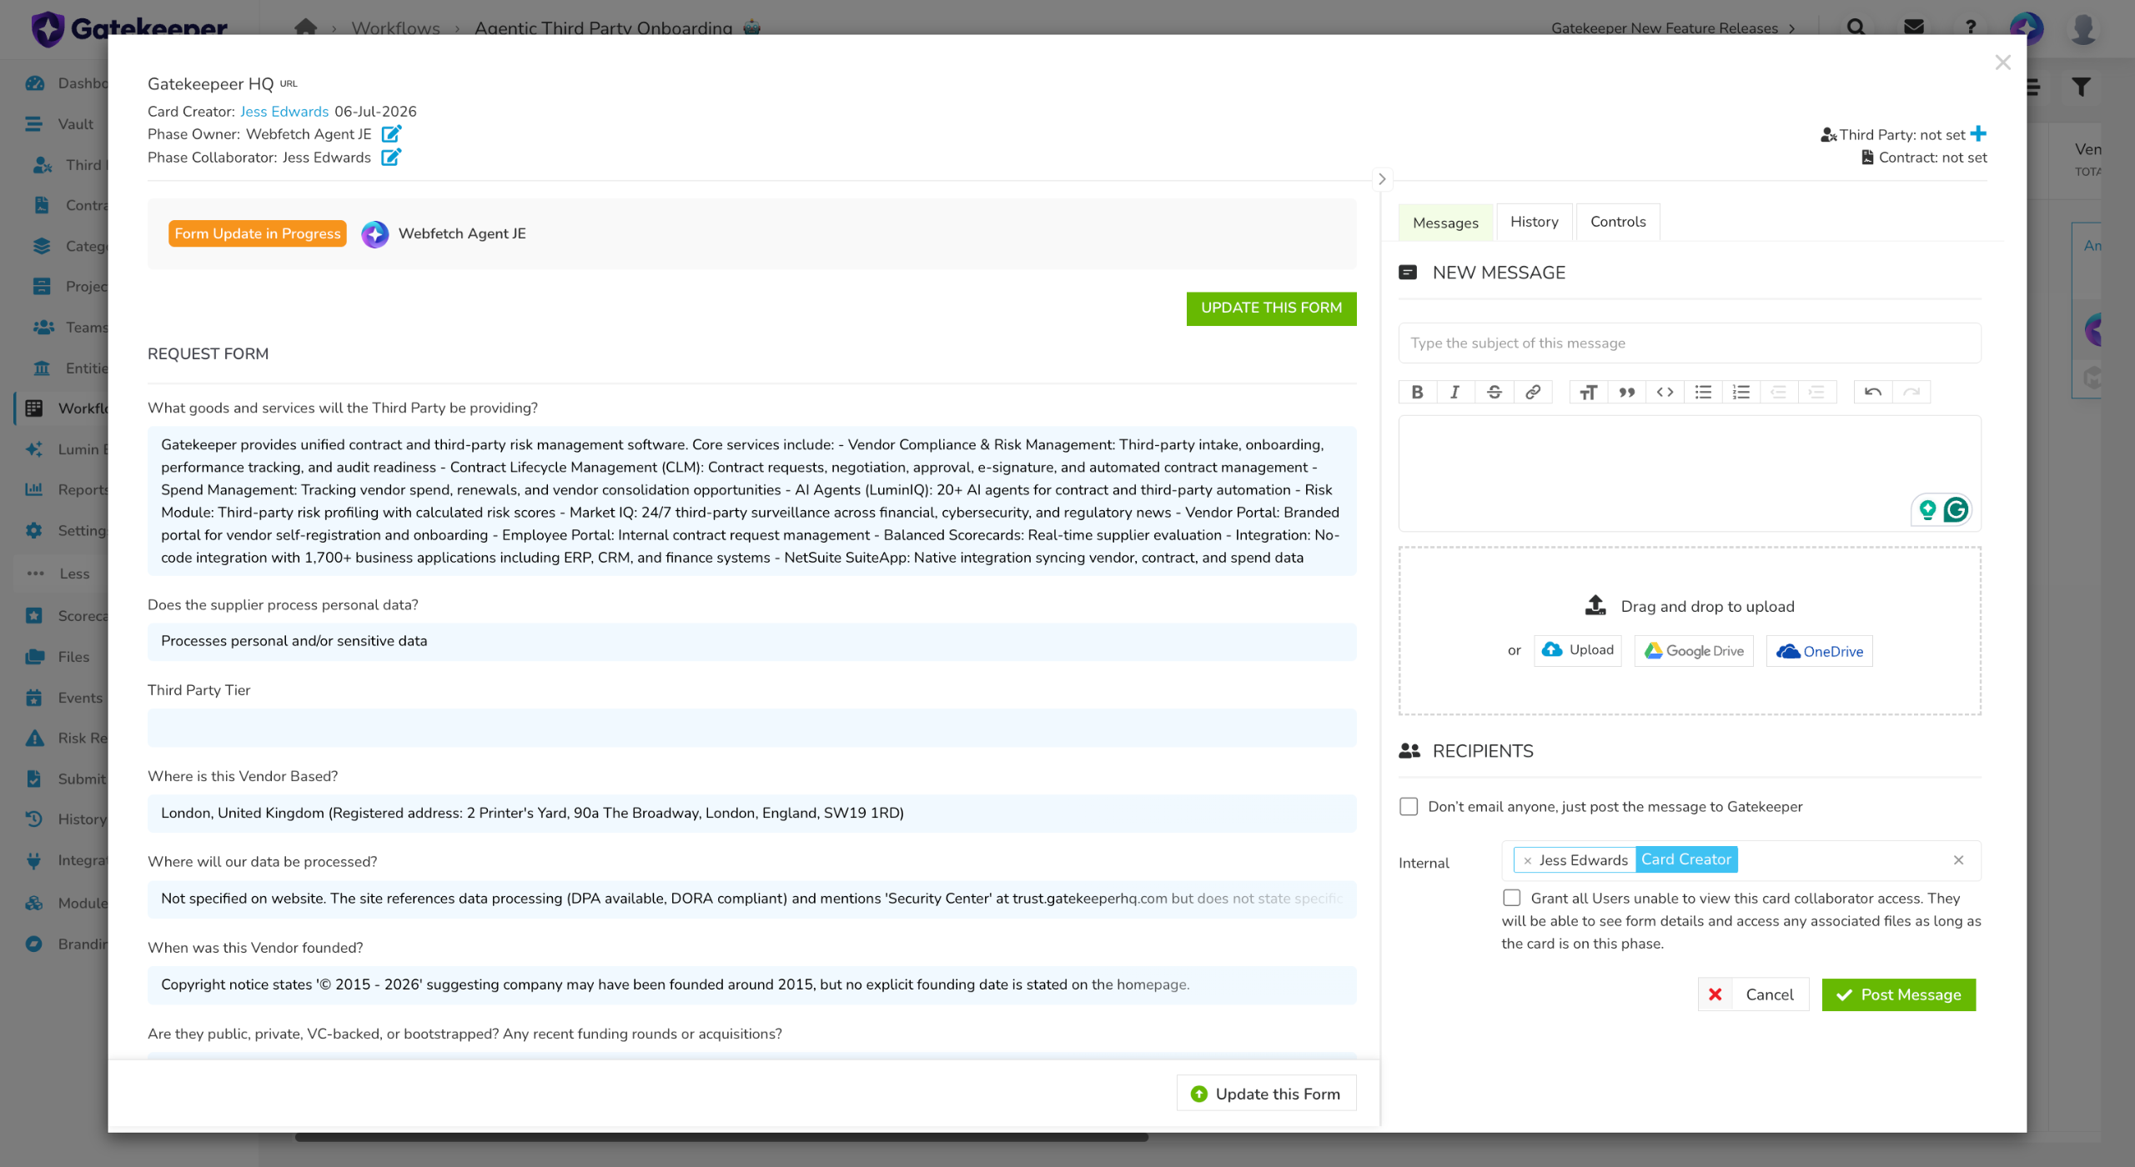Enable 'Don't email anyone' option
The width and height of the screenshot is (2135, 1167).
coord(1409,806)
